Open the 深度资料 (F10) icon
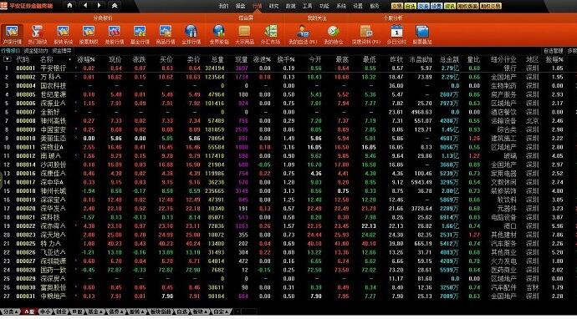Screen dimensions: 577x319 tap(365, 34)
